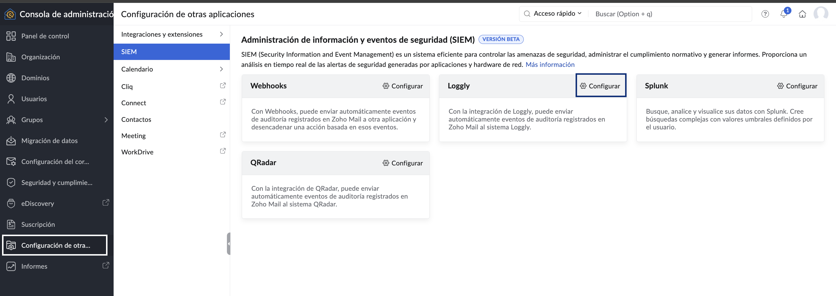
Task: Open the WorkDrive external link icon
Action: (x=223, y=151)
